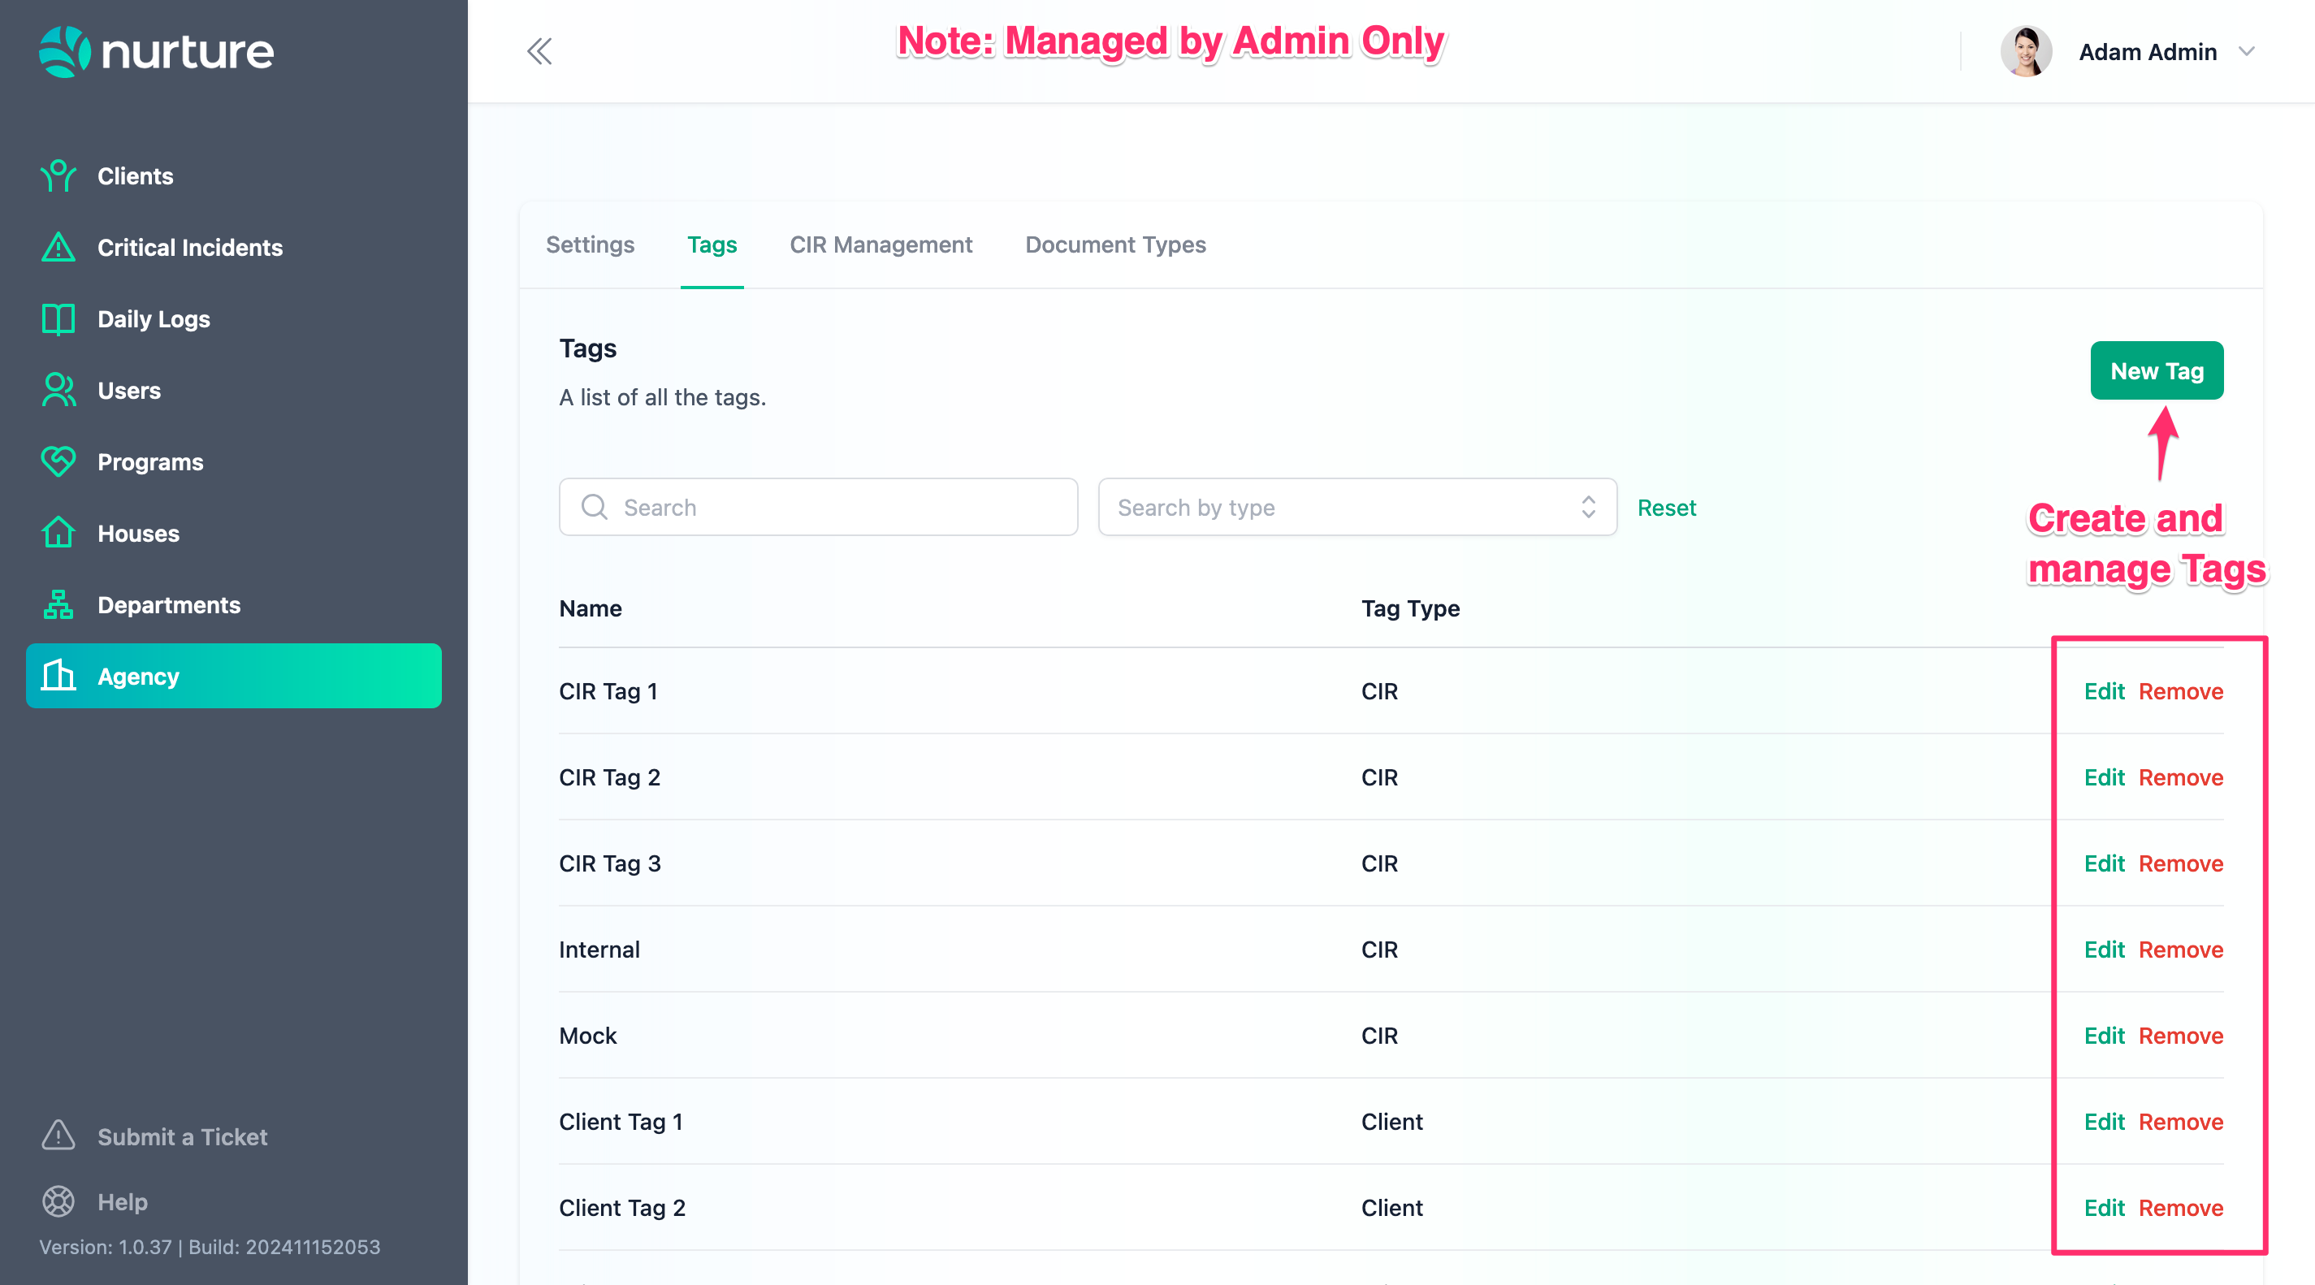Click the New Tag button

(2156, 371)
